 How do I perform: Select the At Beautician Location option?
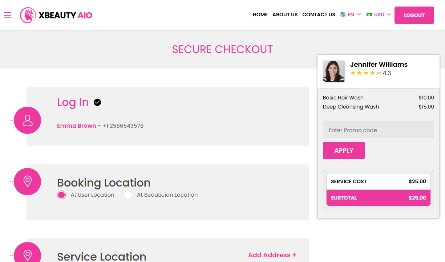point(128,195)
